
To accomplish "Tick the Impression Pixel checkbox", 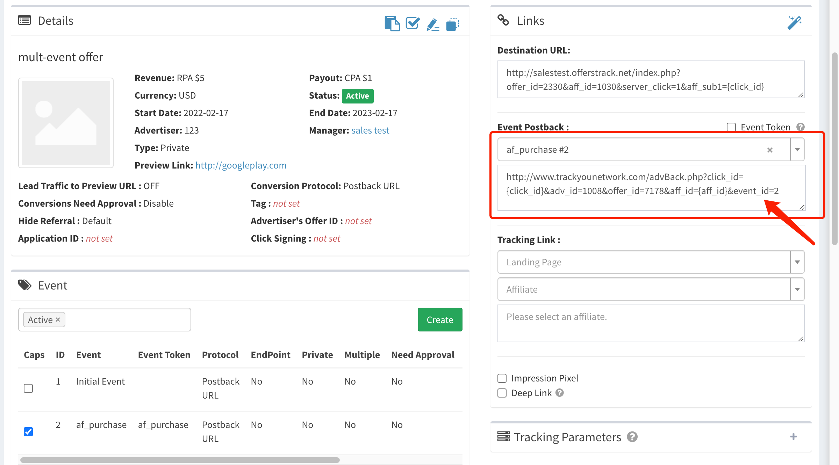I will [502, 378].
